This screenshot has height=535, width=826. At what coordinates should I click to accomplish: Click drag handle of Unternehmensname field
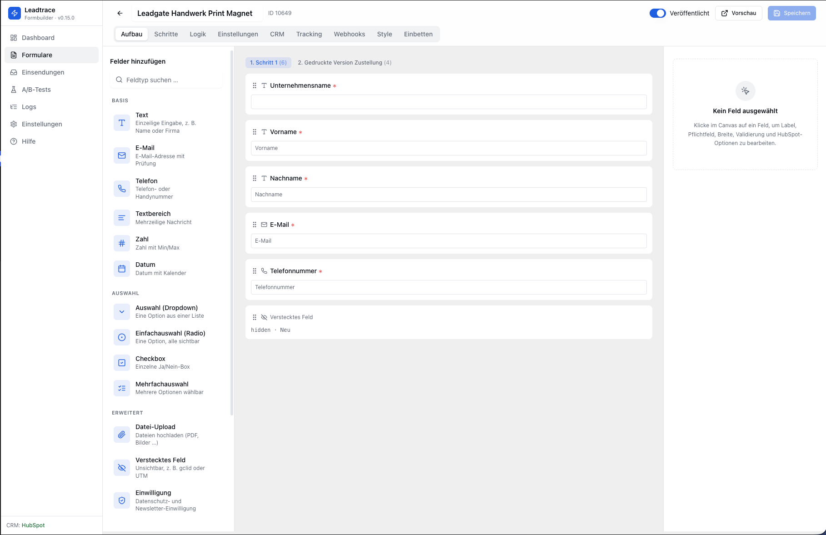[255, 85]
